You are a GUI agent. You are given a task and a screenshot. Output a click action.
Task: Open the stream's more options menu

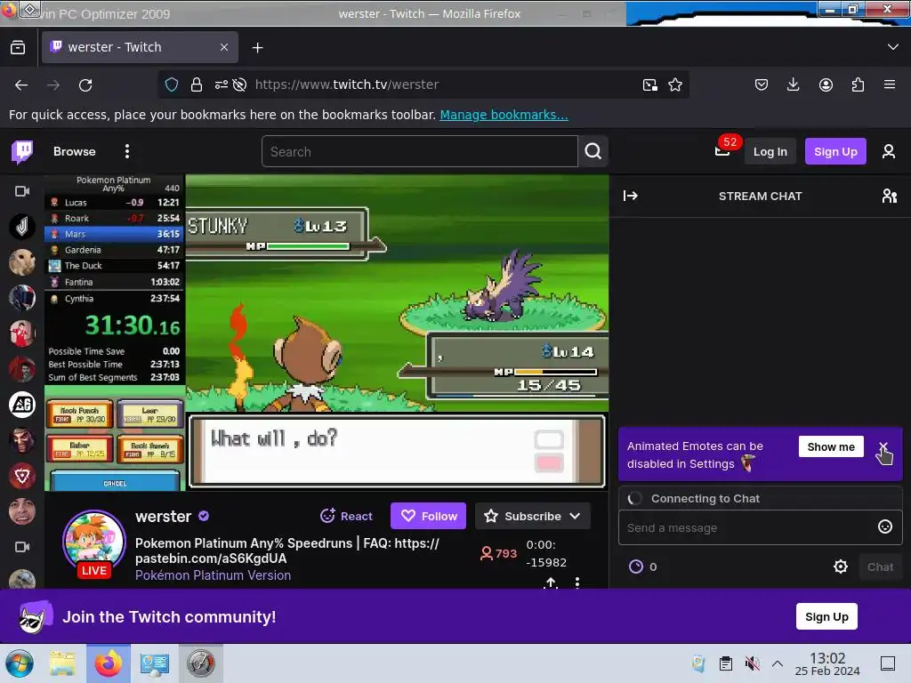(576, 583)
